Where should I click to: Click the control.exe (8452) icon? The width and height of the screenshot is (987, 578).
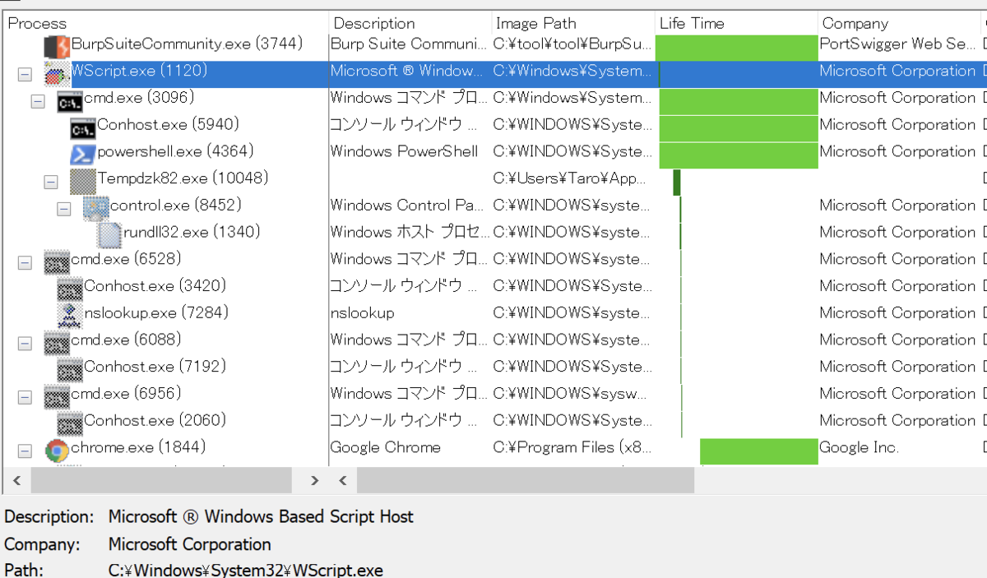[95, 208]
